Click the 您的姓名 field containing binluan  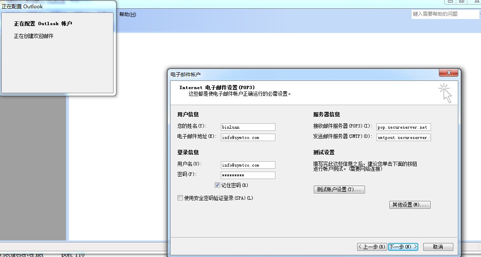click(x=248, y=127)
